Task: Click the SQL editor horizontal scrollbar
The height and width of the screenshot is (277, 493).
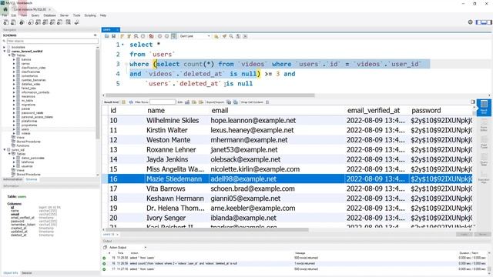Action: point(210,95)
